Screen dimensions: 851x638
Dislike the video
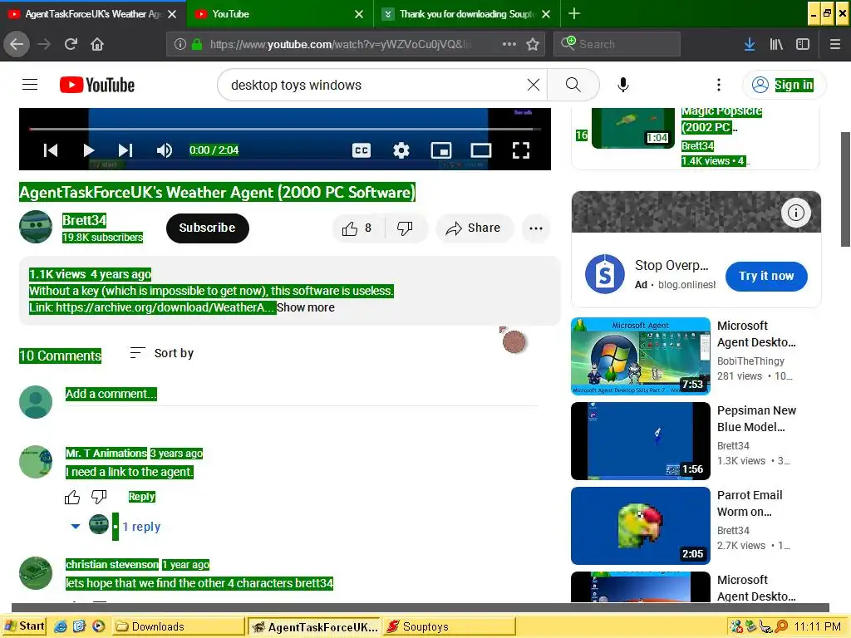(x=405, y=228)
